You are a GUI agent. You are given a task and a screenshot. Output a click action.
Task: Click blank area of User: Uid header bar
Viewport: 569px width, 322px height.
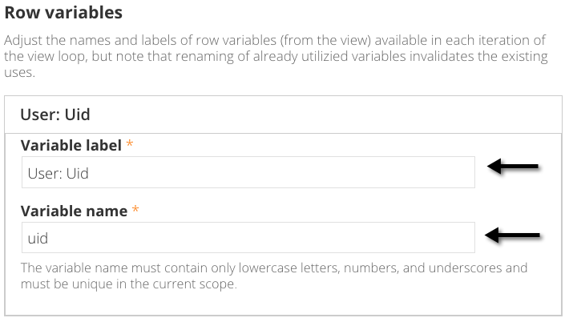tap(321, 115)
